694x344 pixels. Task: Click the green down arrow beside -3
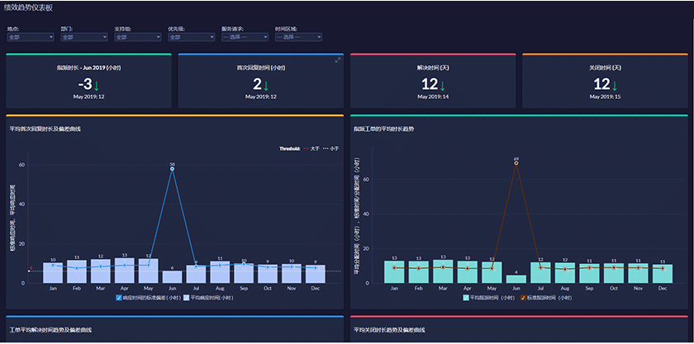coord(96,85)
